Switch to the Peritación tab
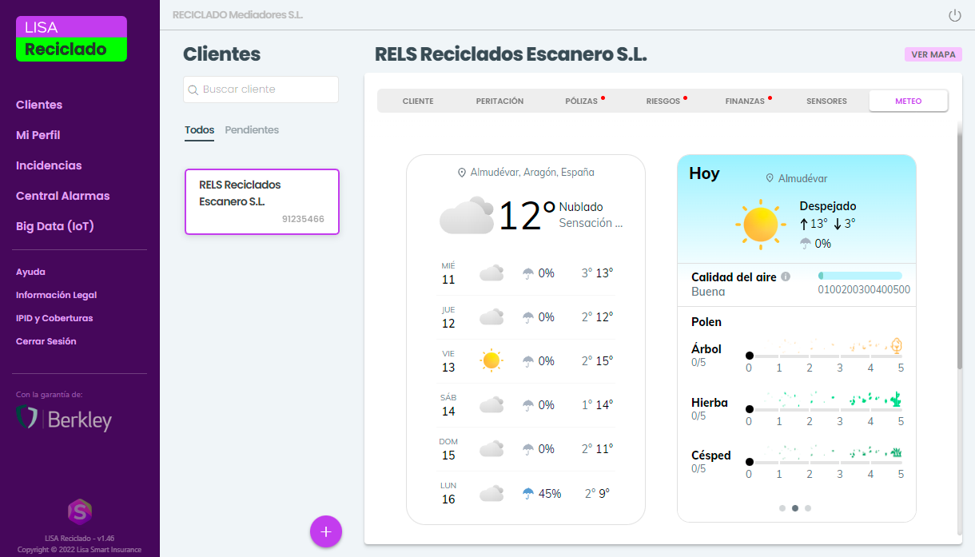 (x=499, y=101)
